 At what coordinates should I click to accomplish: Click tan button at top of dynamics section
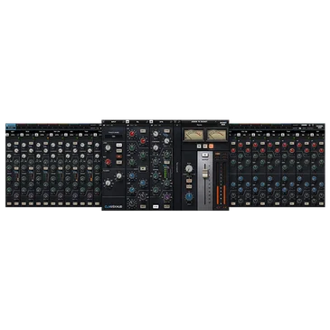pyautogui.click(x=166, y=131)
